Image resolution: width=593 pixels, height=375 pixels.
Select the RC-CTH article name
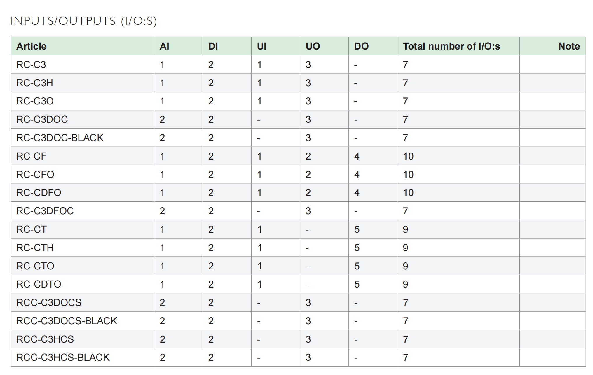(35, 248)
